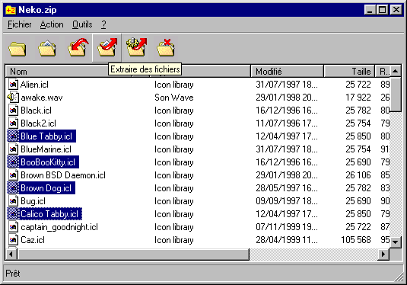Open the Action menu

pyautogui.click(x=52, y=24)
